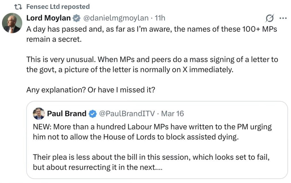The height and width of the screenshot is (183, 291).
Task: Click the "Any explanation? Or have I missed it?" line
Action: coord(90,90)
